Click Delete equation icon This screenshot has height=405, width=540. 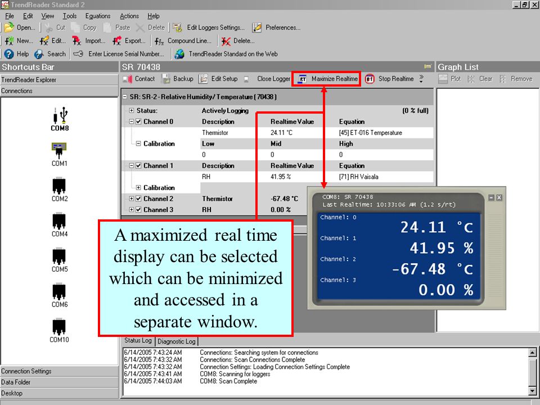click(226, 41)
